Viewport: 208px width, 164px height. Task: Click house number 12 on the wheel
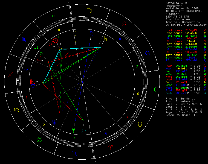(x=26, y=70)
